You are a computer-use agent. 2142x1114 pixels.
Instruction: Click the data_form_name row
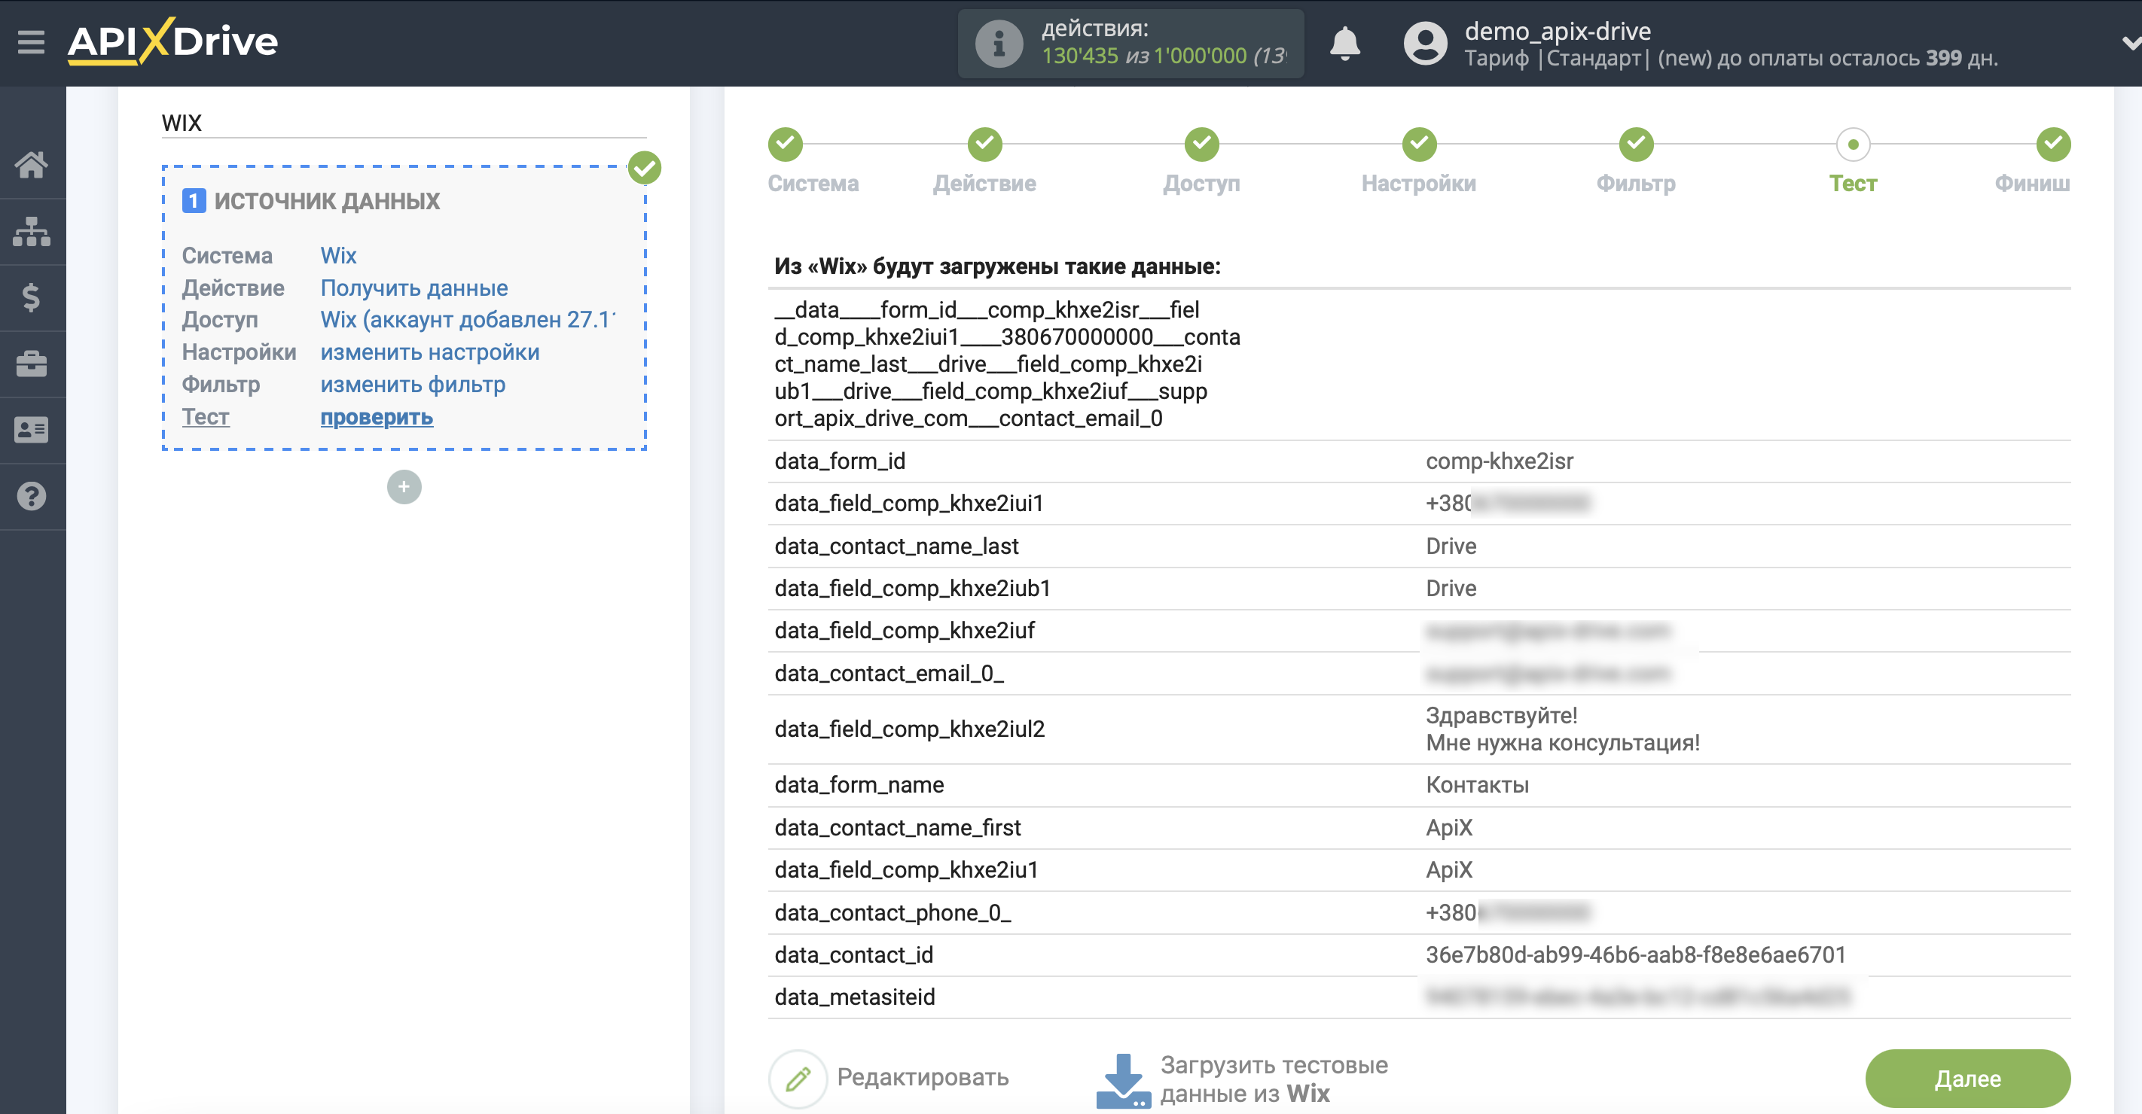[1418, 785]
